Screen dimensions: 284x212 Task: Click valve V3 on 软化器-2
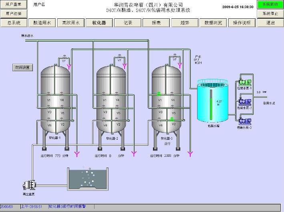pyautogui.click(x=104, y=107)
